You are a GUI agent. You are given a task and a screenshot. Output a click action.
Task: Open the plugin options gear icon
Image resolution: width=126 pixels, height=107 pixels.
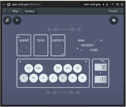(9, 5)
